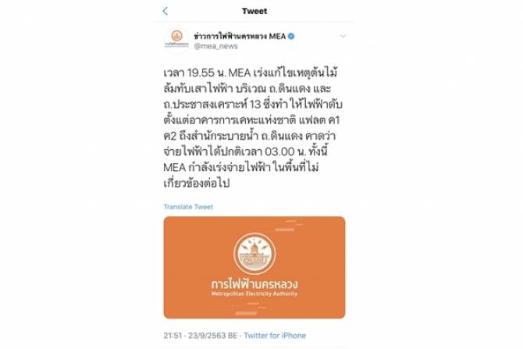Click the การไฟฟ้านครหลวง text in the image
Screen dimensions: 523x349
click(x=254, y=284)
